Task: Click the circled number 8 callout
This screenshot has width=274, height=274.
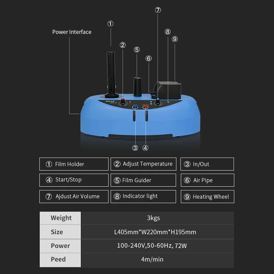Action: (x=167, y=32)
